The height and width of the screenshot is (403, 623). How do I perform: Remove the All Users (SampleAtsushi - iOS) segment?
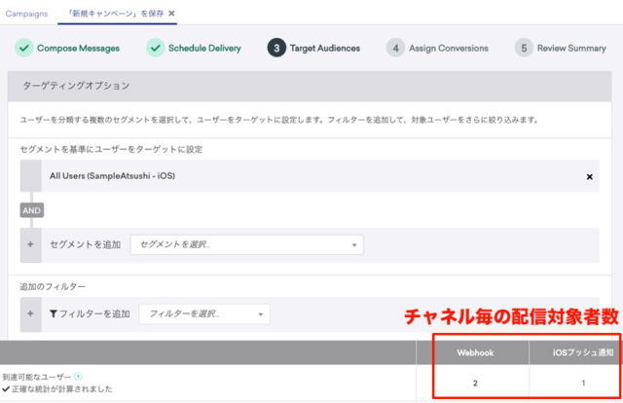coord(589,177)
